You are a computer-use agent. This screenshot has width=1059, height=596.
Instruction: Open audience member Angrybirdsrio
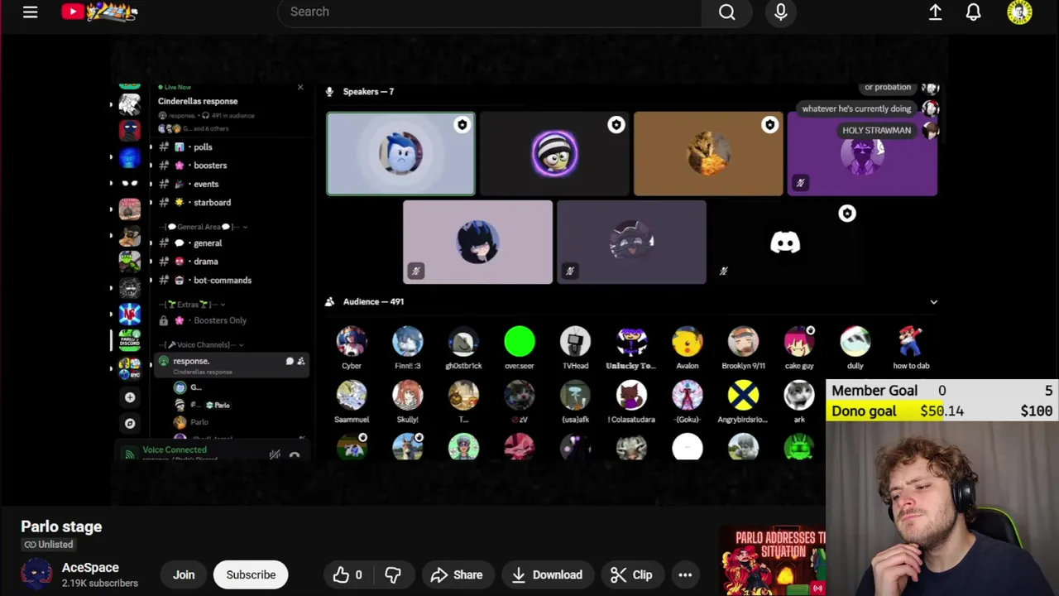click(x=743, y=401)
